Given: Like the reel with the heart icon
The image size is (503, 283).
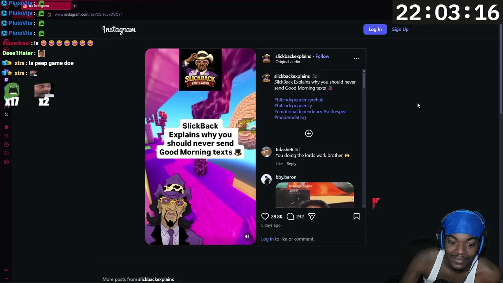Looking at the screenshot, I should 265,217.
